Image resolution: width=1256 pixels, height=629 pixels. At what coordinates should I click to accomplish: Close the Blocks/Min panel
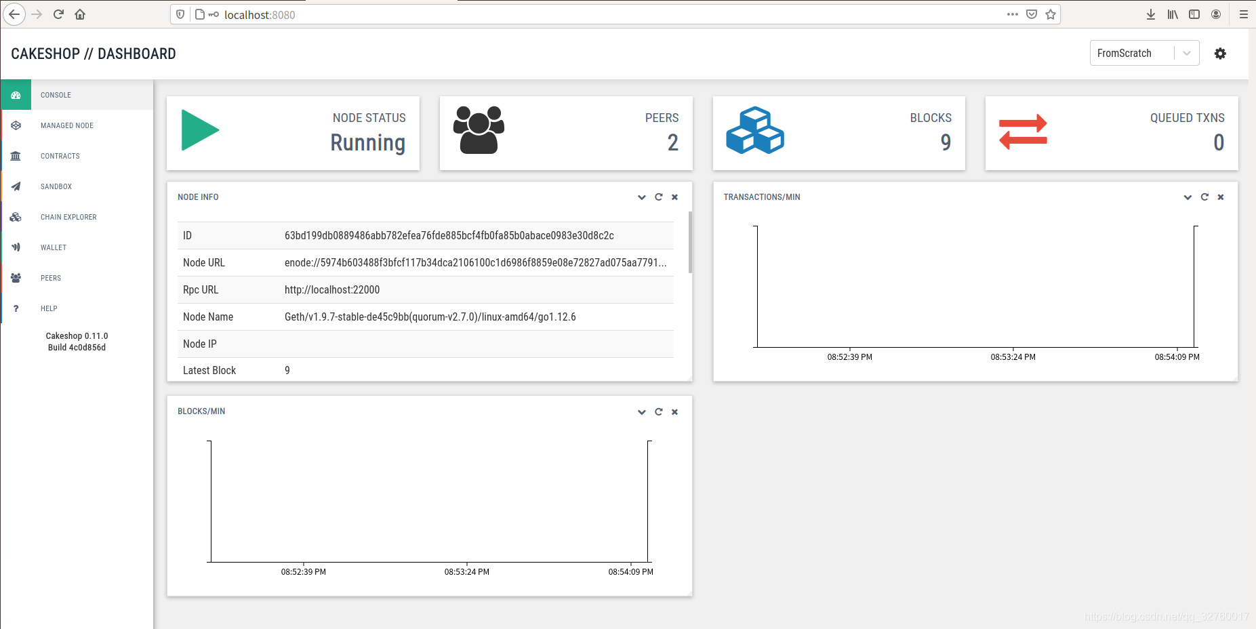click(674, 412)
